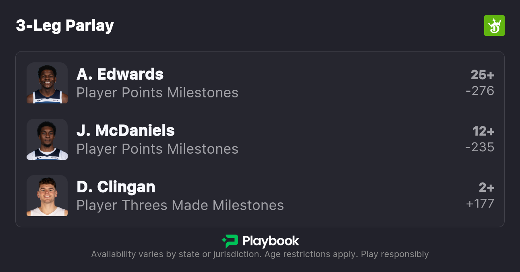520x272 pixels.
Task: Click the +177 odds for Clingan
Action: (x=480, y=204)
